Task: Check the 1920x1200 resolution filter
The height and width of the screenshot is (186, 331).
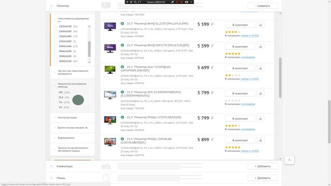Action: point(56,26)
